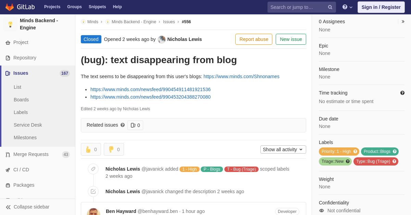Image resolution: width=411 pixels, height=215 pixels.
Task: Click the Not confidential eye icon
Action: pos(322,211)
